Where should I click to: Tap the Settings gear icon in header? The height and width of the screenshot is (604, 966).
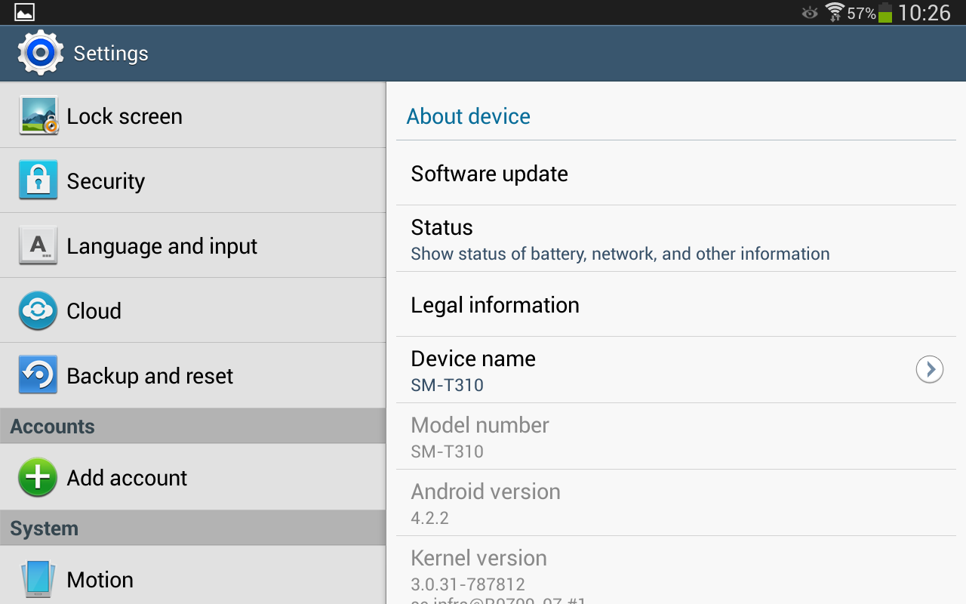pos(41,53)
